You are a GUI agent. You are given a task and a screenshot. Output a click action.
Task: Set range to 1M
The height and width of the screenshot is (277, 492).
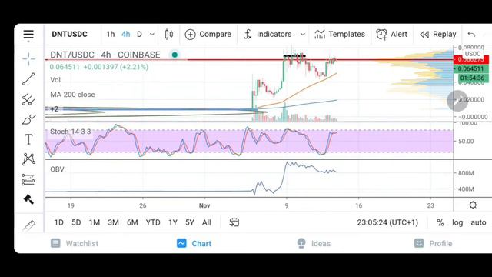[x=95, y=222]
